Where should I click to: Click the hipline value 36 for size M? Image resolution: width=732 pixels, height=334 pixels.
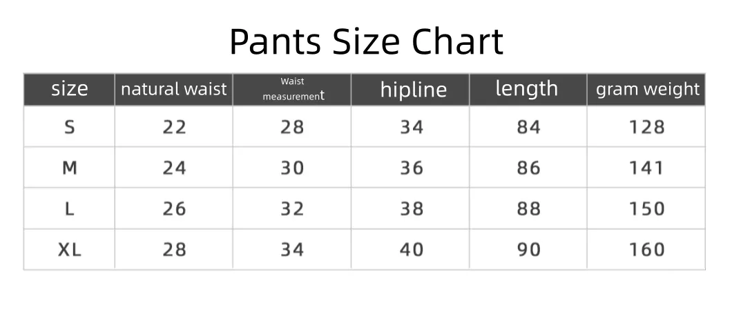(412, 168)
